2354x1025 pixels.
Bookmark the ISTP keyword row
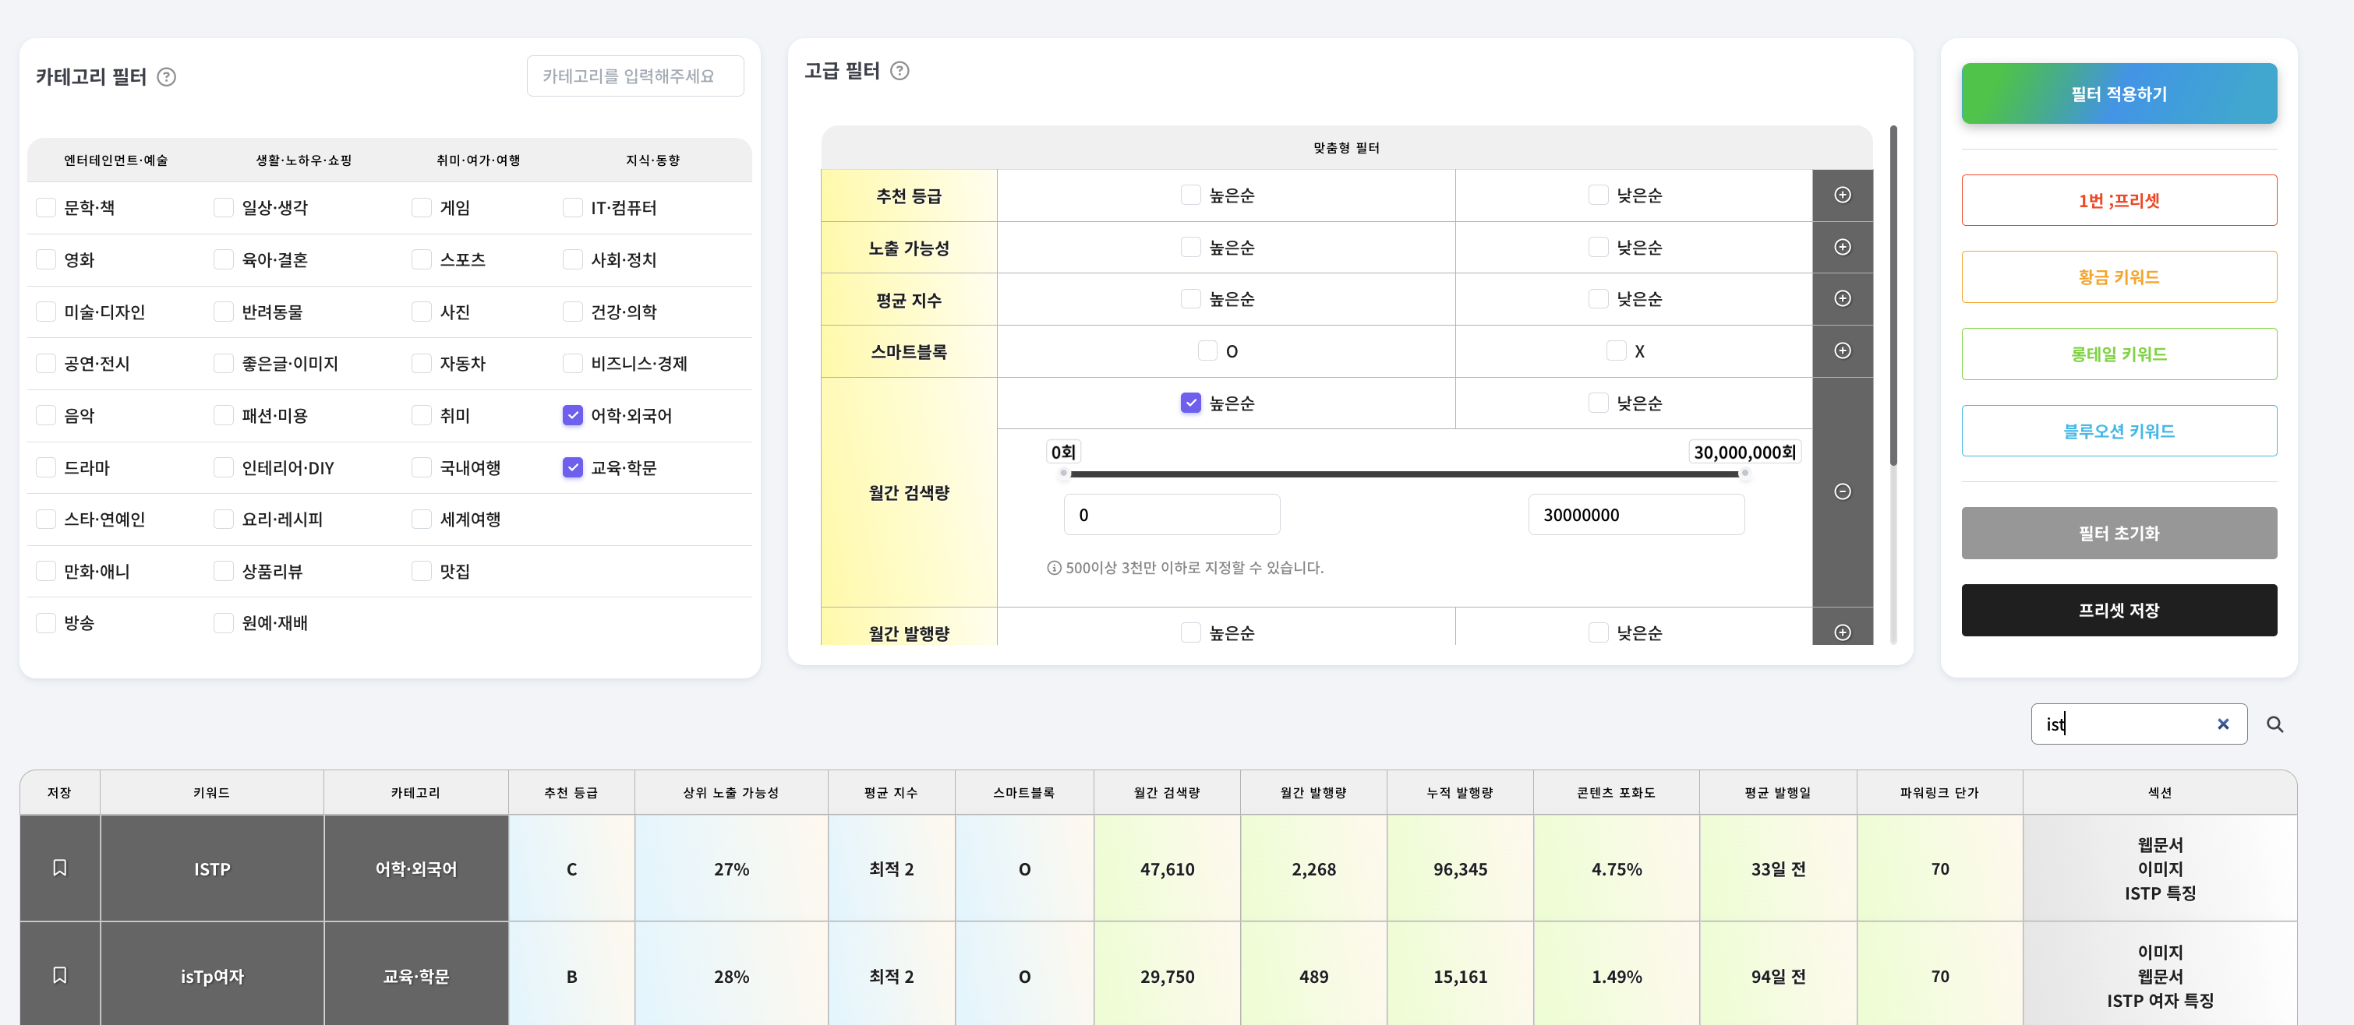pos(59,868)
